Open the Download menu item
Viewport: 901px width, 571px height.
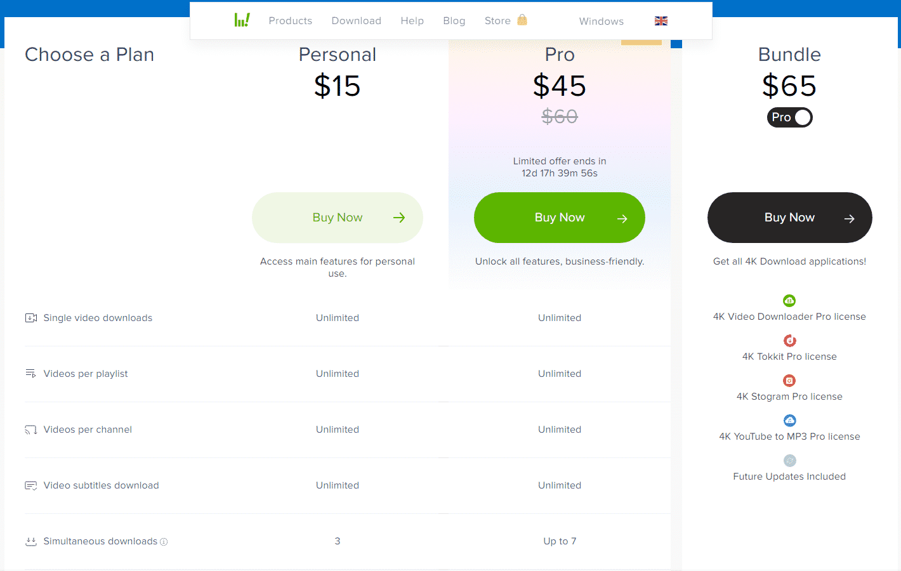(x=357, y=20)
